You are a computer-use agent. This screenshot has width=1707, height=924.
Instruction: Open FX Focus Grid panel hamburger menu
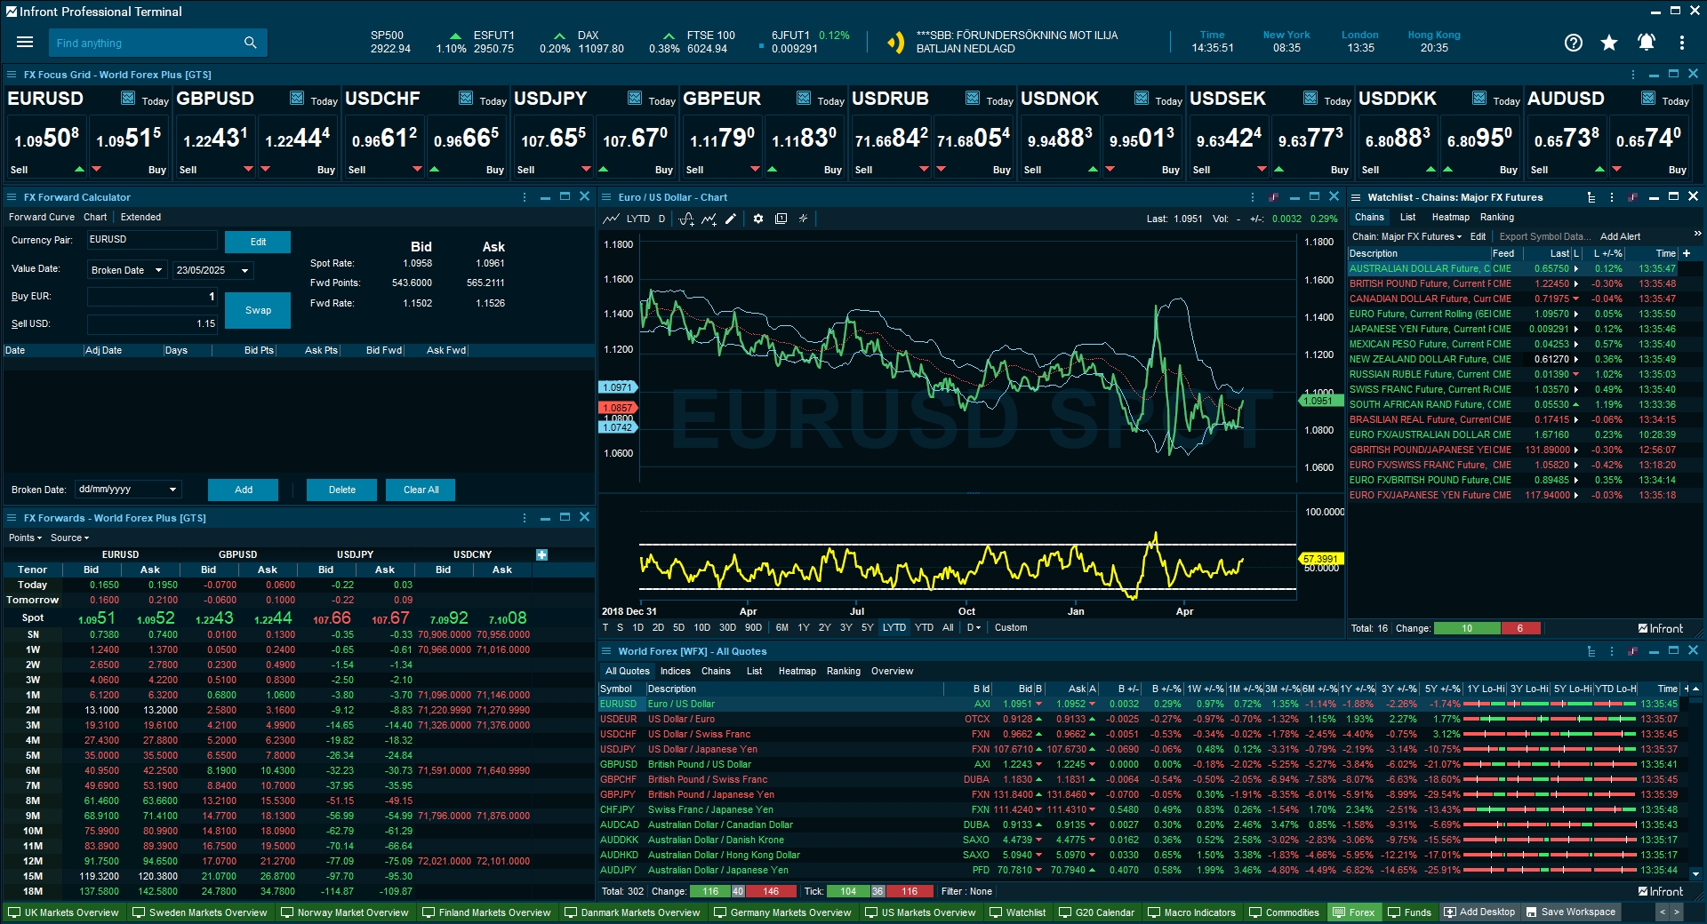(x=12, y=75)
